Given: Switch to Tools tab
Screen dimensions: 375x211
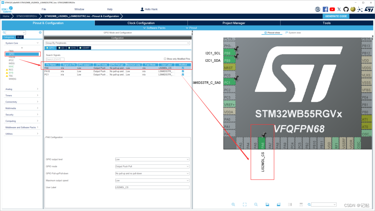Looking at the screenshot, I should [x=327, y=23].
